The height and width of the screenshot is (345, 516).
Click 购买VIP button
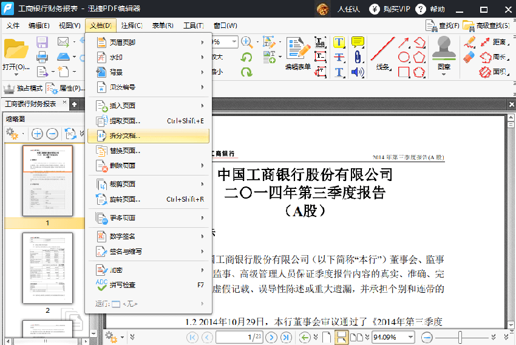tap(390, 9)
